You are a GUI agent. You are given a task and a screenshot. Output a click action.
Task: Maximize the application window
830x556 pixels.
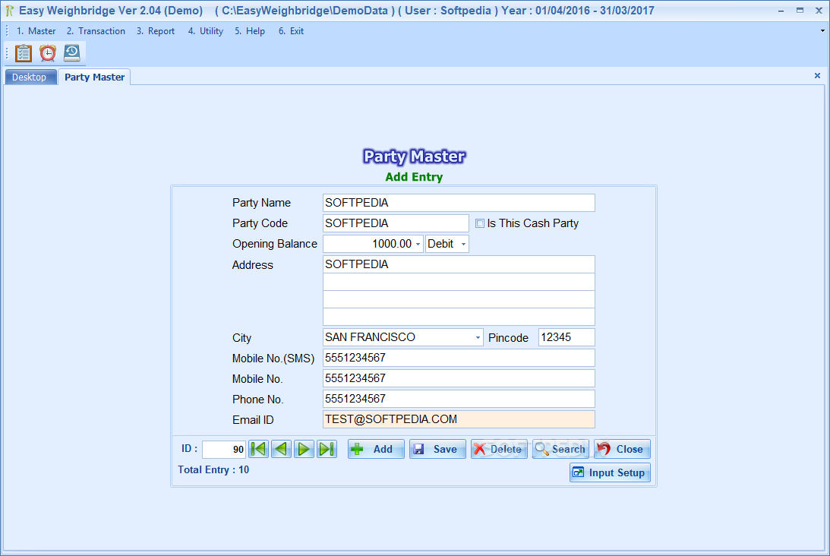pyautogui.click(x=800, y=11)
